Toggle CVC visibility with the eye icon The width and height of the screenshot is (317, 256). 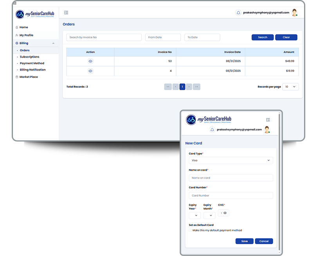coord(225,213)
